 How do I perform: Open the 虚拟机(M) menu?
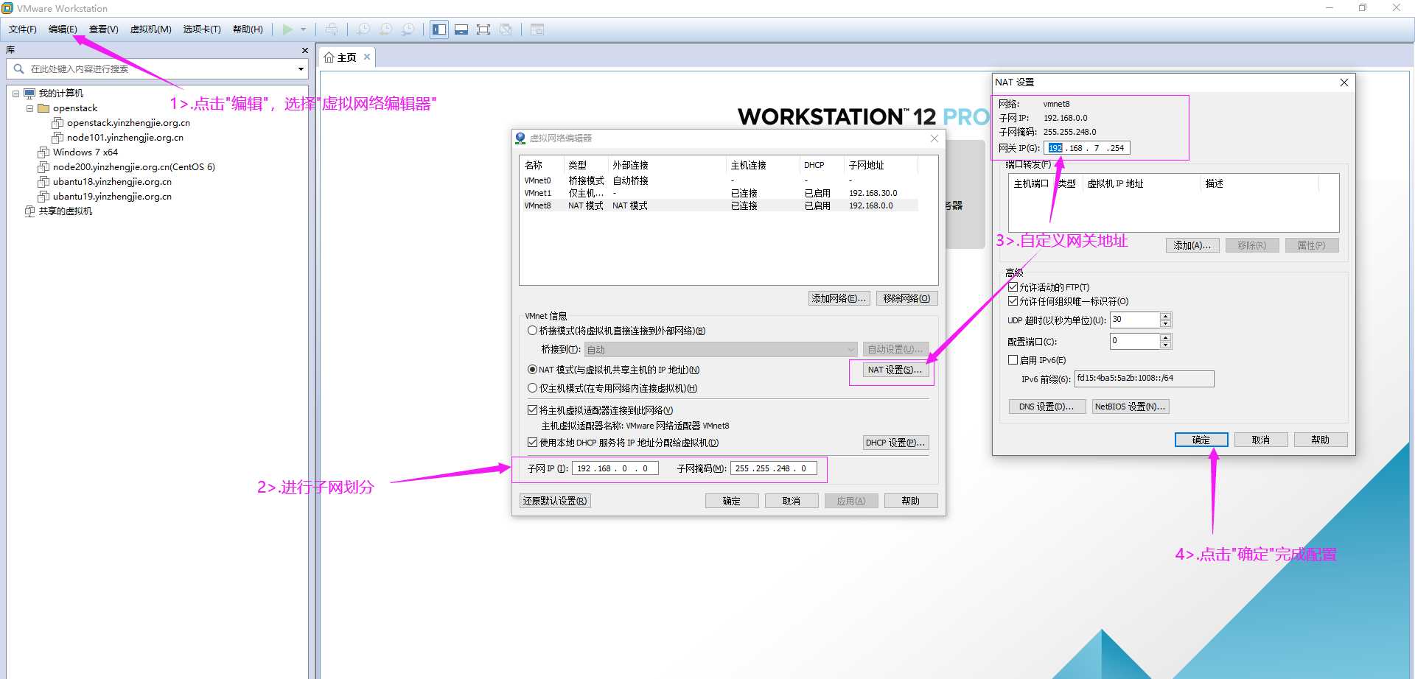pyautogui.click(x=150, y=29)
